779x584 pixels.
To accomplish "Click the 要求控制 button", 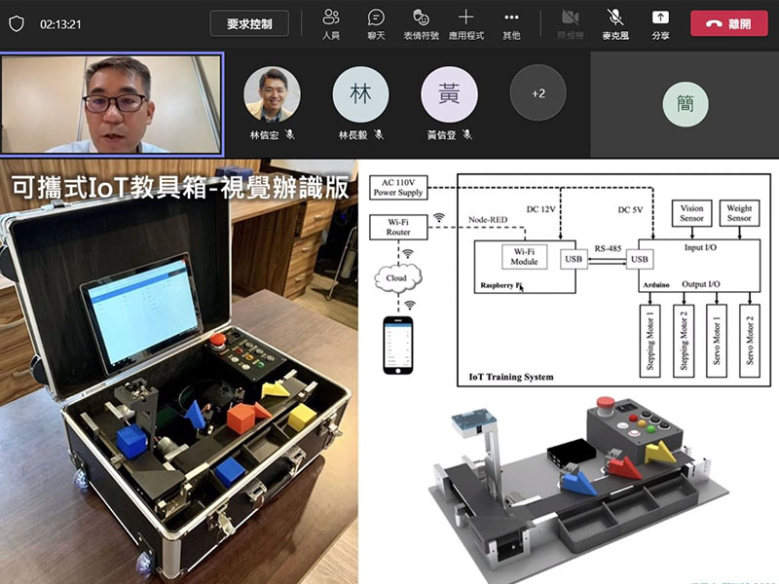I will click(x=249, y=23).
